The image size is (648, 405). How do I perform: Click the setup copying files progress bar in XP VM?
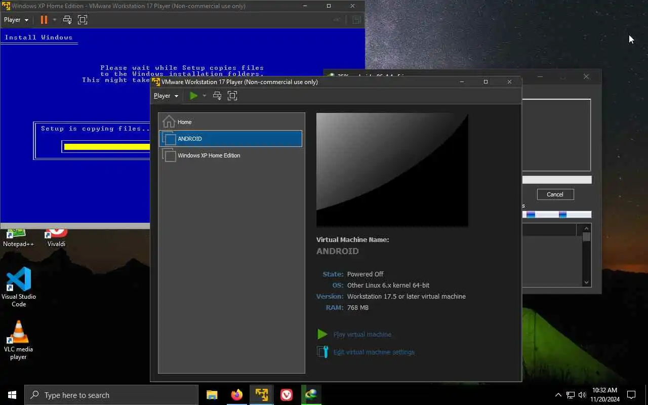coord(106,147)
